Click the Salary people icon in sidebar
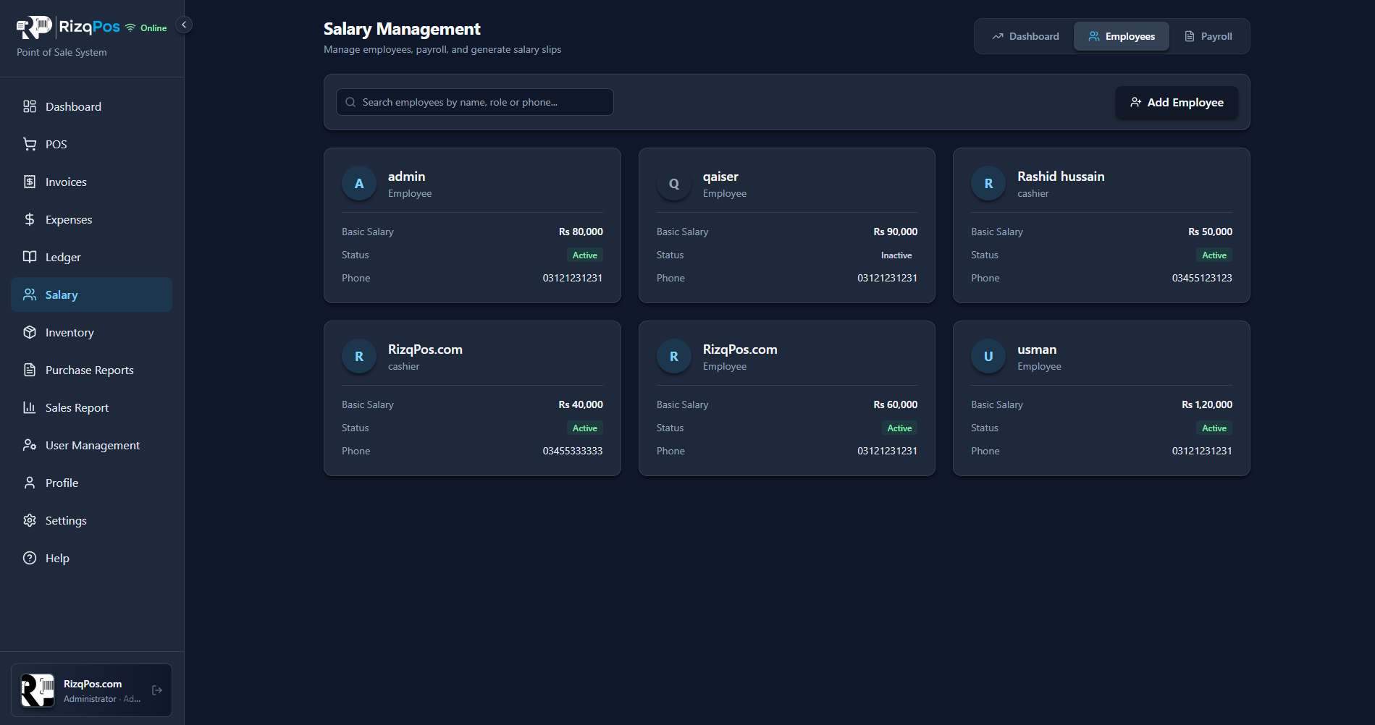This screenshot has width=1375, height=725. click(30, 294)
